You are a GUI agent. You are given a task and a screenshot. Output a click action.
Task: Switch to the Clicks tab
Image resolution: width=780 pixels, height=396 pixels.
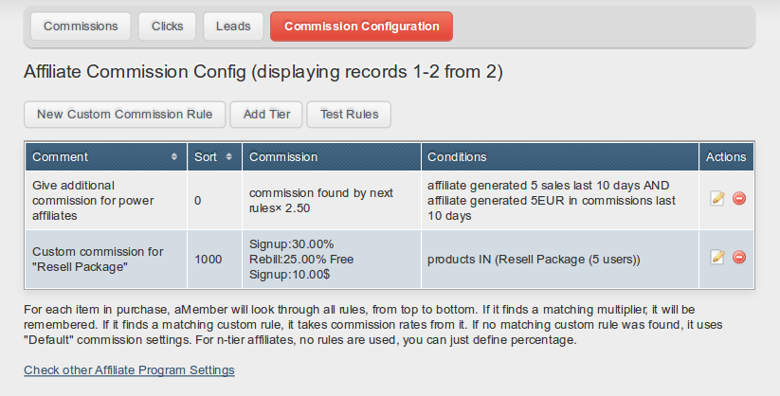point(168,27)
